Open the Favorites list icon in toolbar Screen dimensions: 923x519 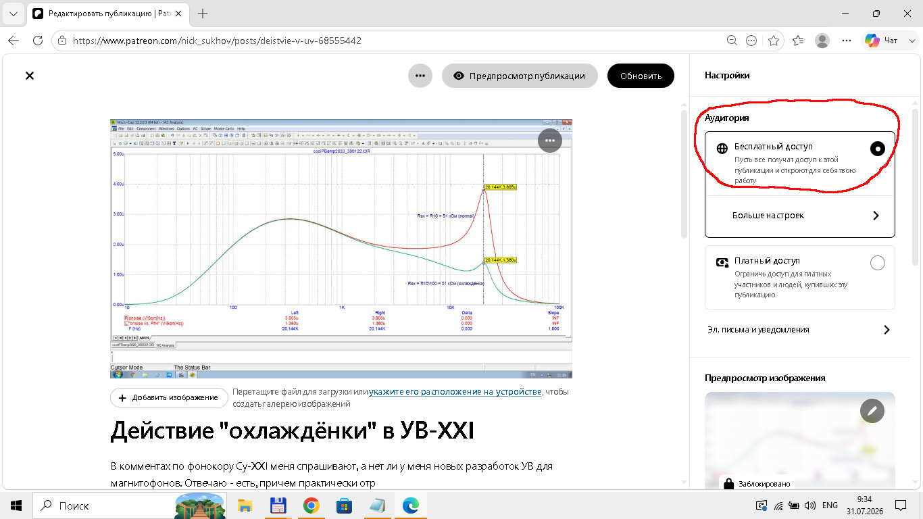[798, 41]
